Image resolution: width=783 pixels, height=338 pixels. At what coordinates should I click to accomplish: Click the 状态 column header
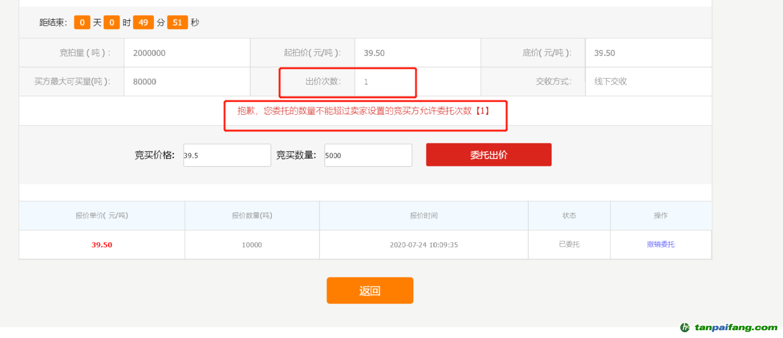tap(569, 215)
